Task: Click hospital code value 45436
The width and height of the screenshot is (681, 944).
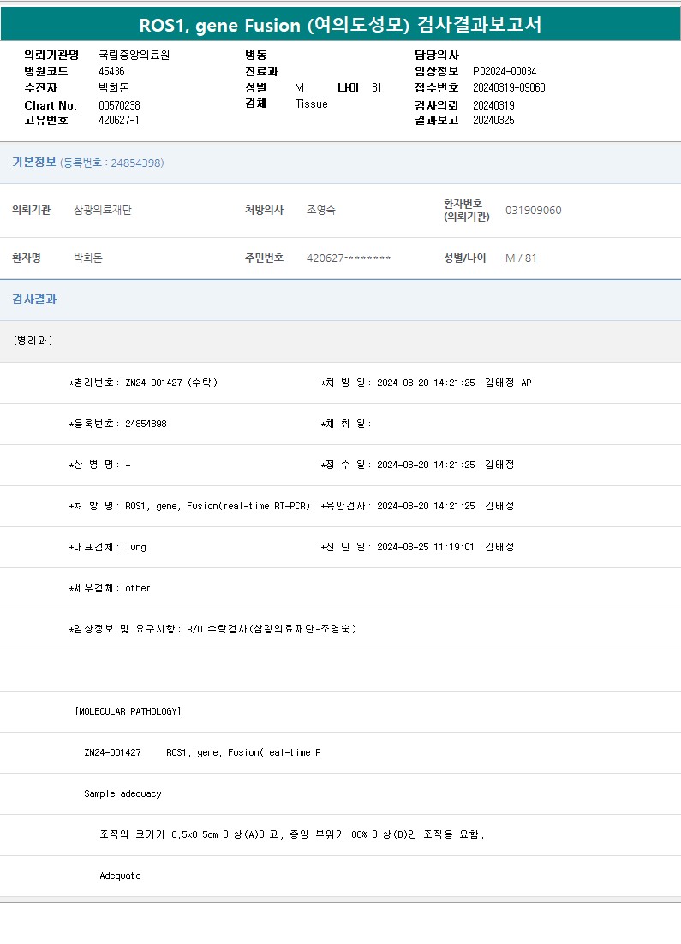Action: (111, 71)
